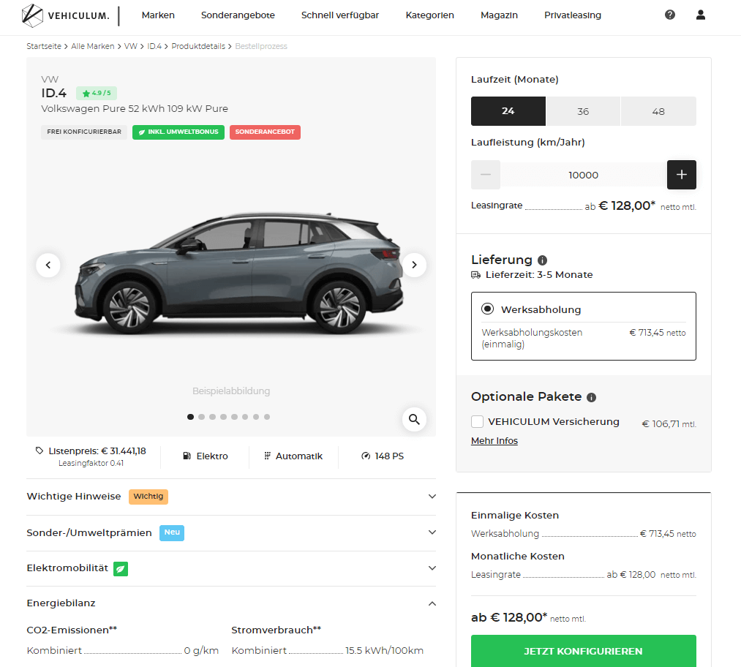Viewport: 741px width, 667px height.
Task: Expand the Elektromobilität section
Action: pos(231,568)
